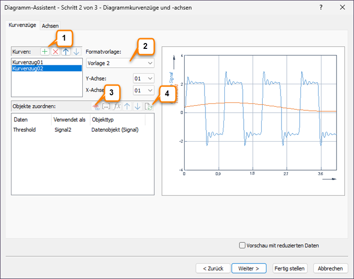Viewport: 354px width, 279px height.
Task: Click the refresh object assignment icon
Action: [148, 106]
